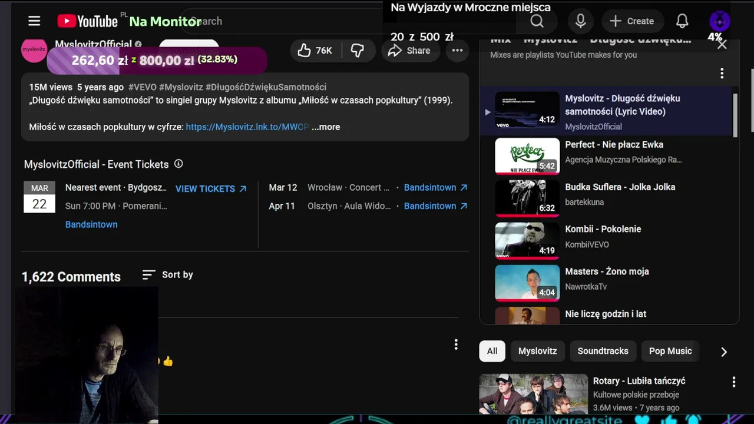Viewport: 754px width, 424px height.
Task: Show Event Tickets info icon
Action: tap(178, 164)
